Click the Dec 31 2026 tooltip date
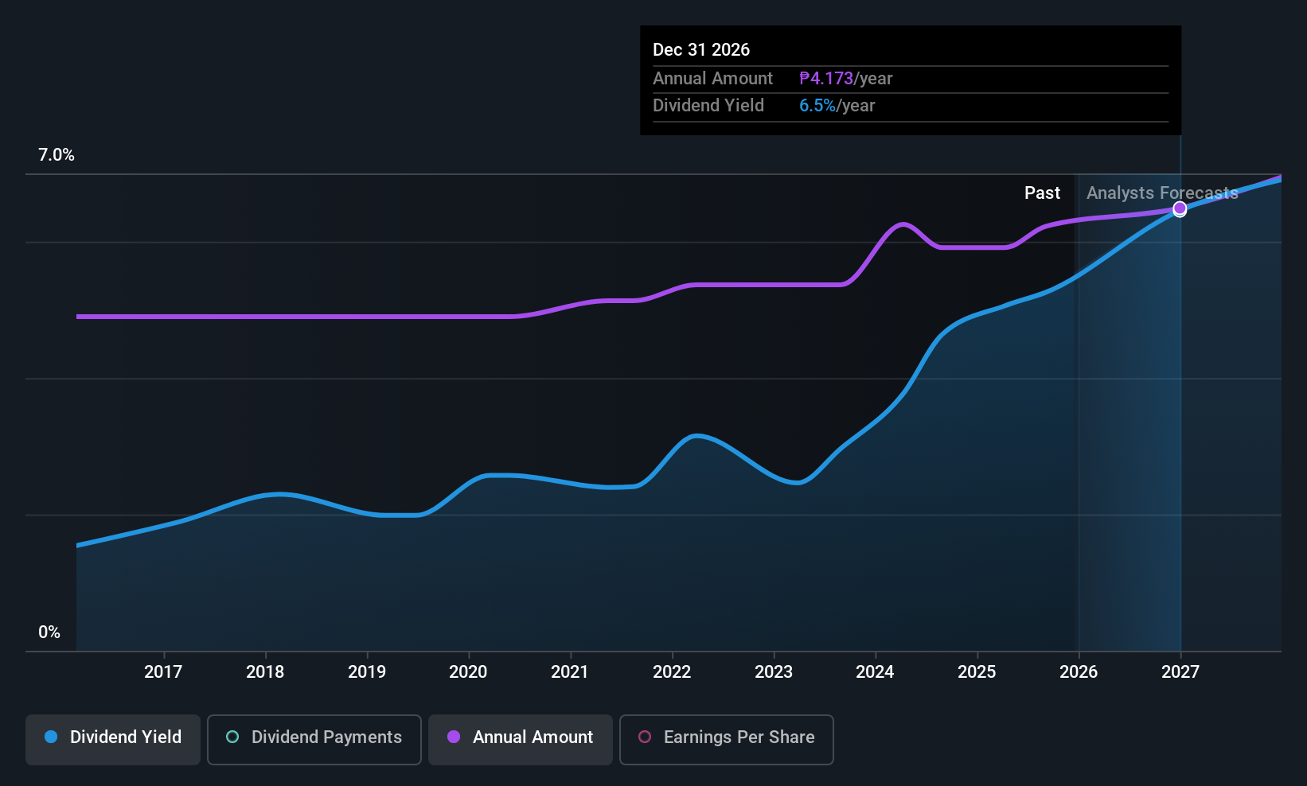The width and height of the screenshot is (1307, 786). (701, 49)
